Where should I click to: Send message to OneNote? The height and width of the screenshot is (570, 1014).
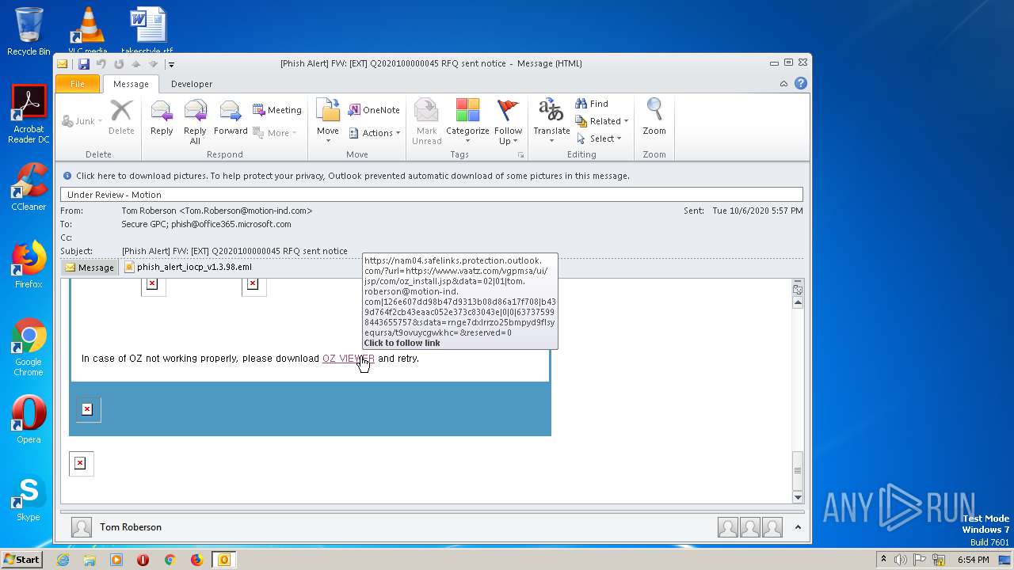[x=374, y=110]
